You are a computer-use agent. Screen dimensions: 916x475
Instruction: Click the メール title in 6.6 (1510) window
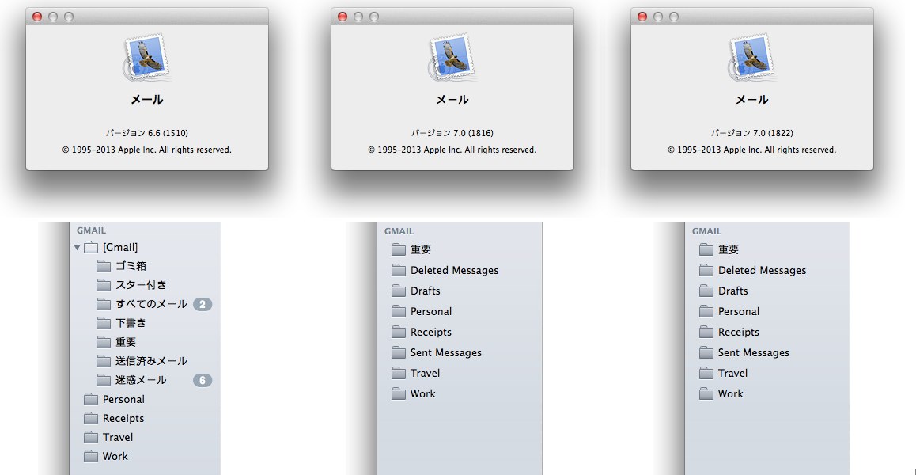click(147, 100)
